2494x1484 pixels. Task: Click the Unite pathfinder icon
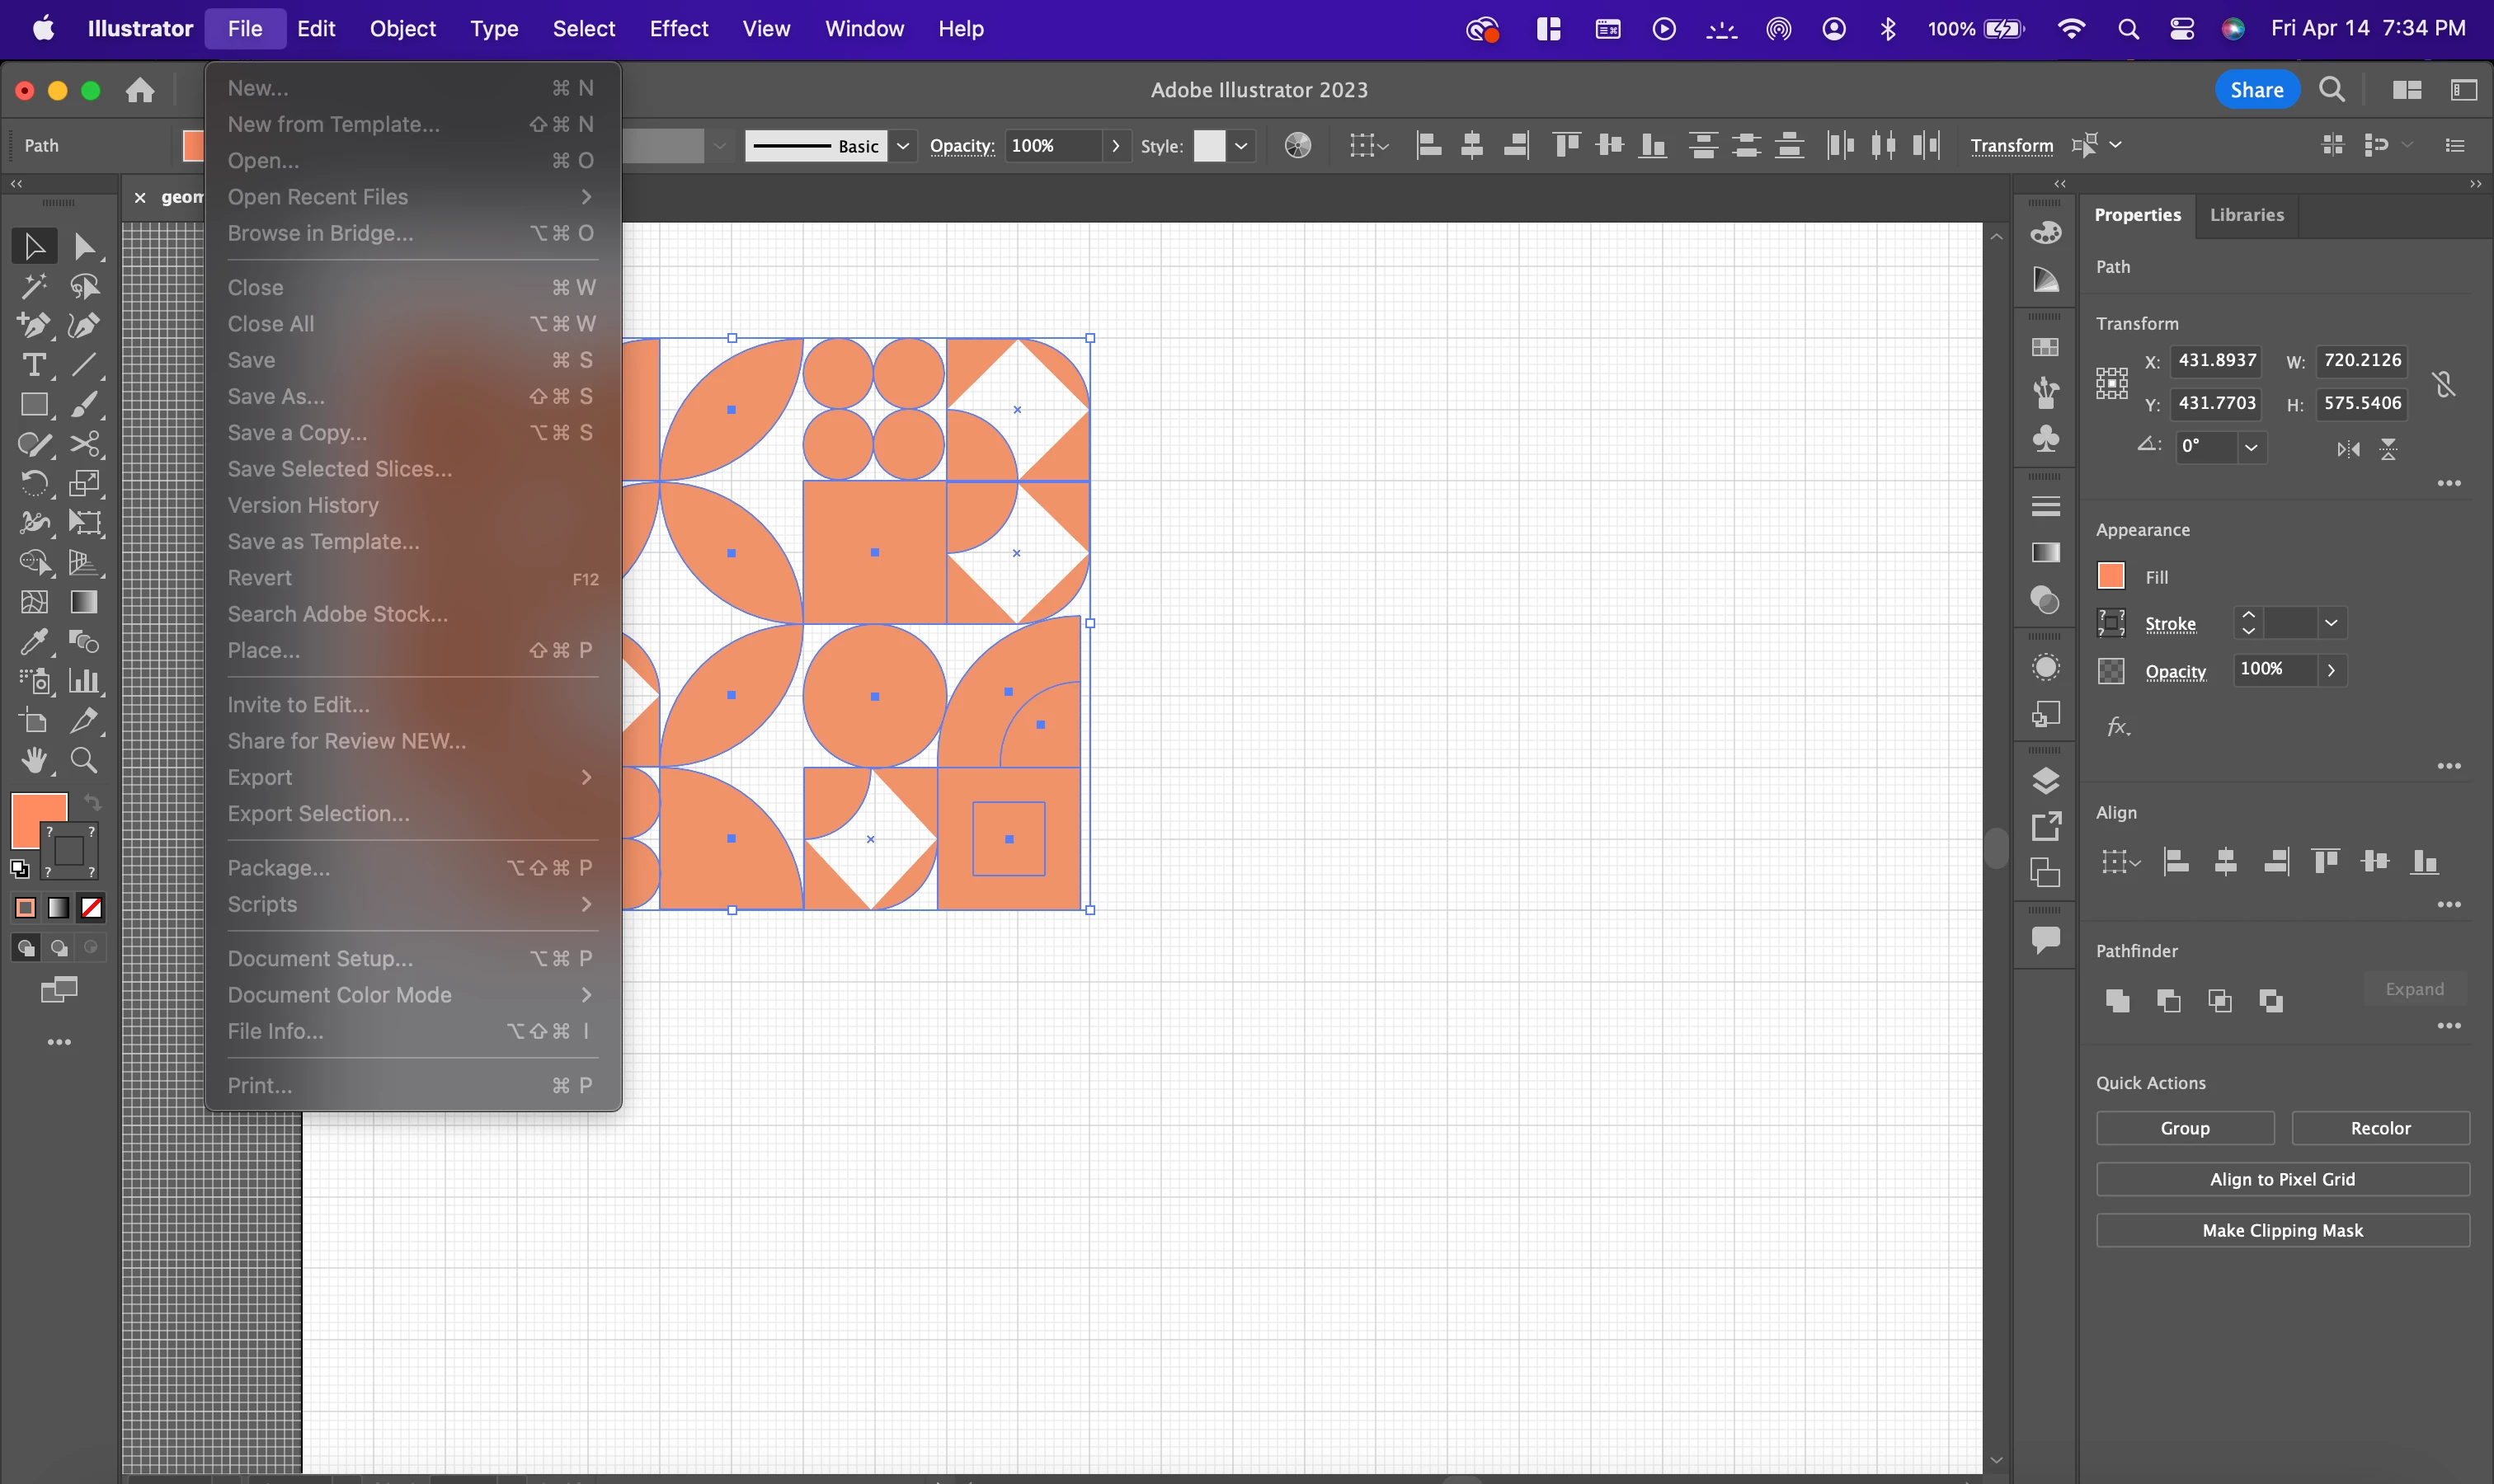[x=2117, y=1000]
